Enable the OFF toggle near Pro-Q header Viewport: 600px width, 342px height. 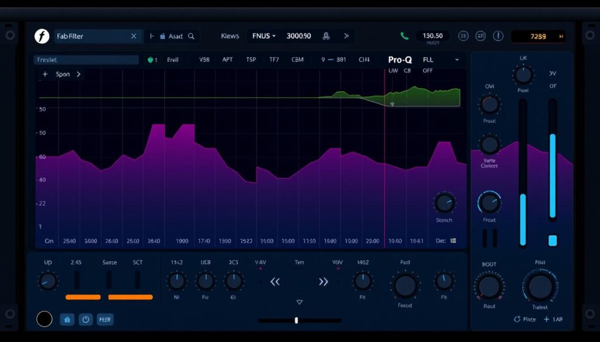428,70
